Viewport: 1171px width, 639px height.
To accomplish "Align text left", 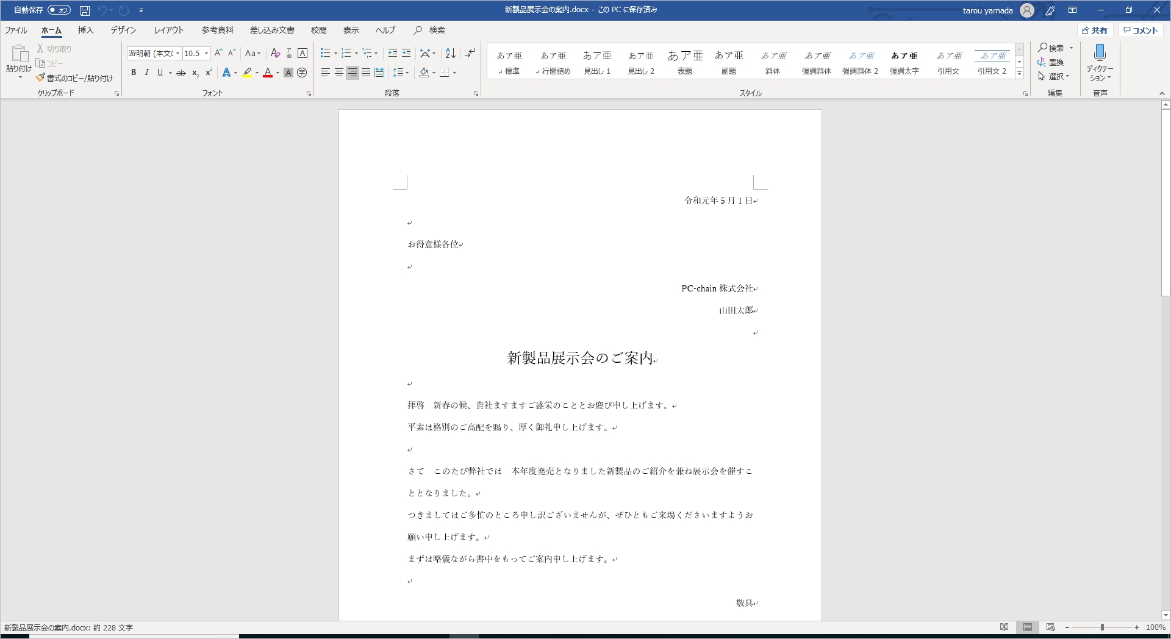I will [326, 73].
